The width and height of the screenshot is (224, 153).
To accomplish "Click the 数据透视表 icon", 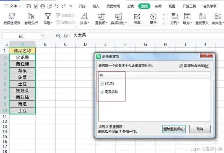I will [12, 16].
